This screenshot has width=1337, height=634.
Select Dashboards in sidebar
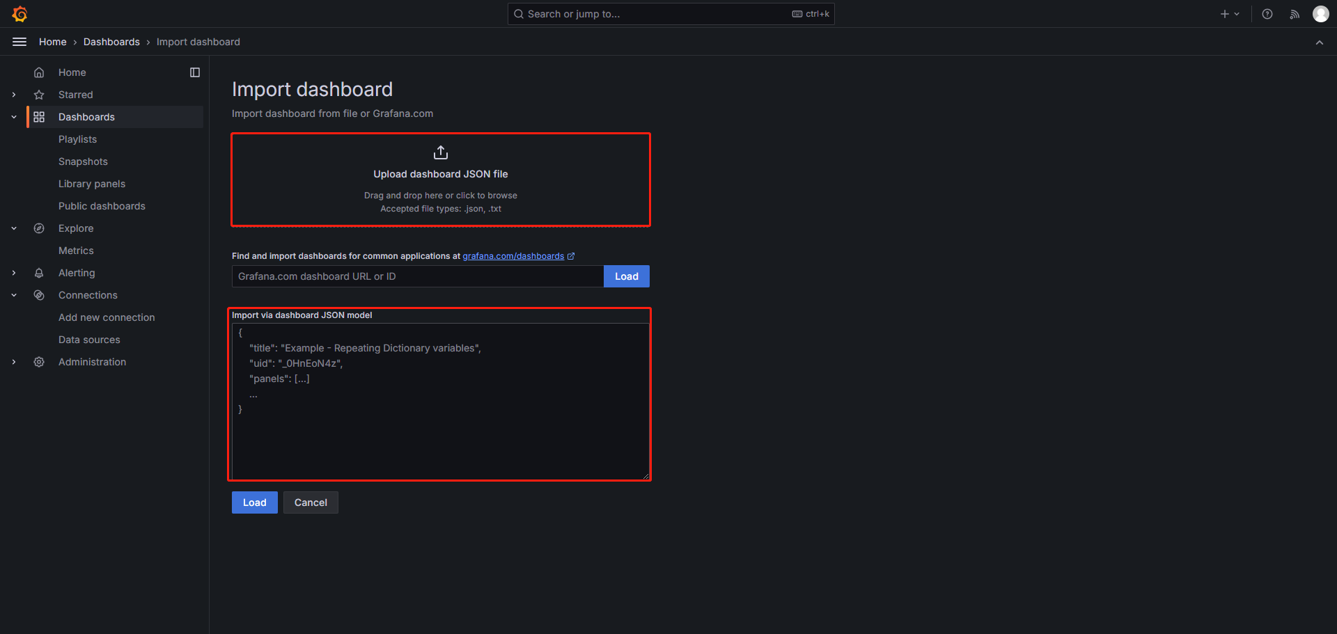[x=86, y=117]
